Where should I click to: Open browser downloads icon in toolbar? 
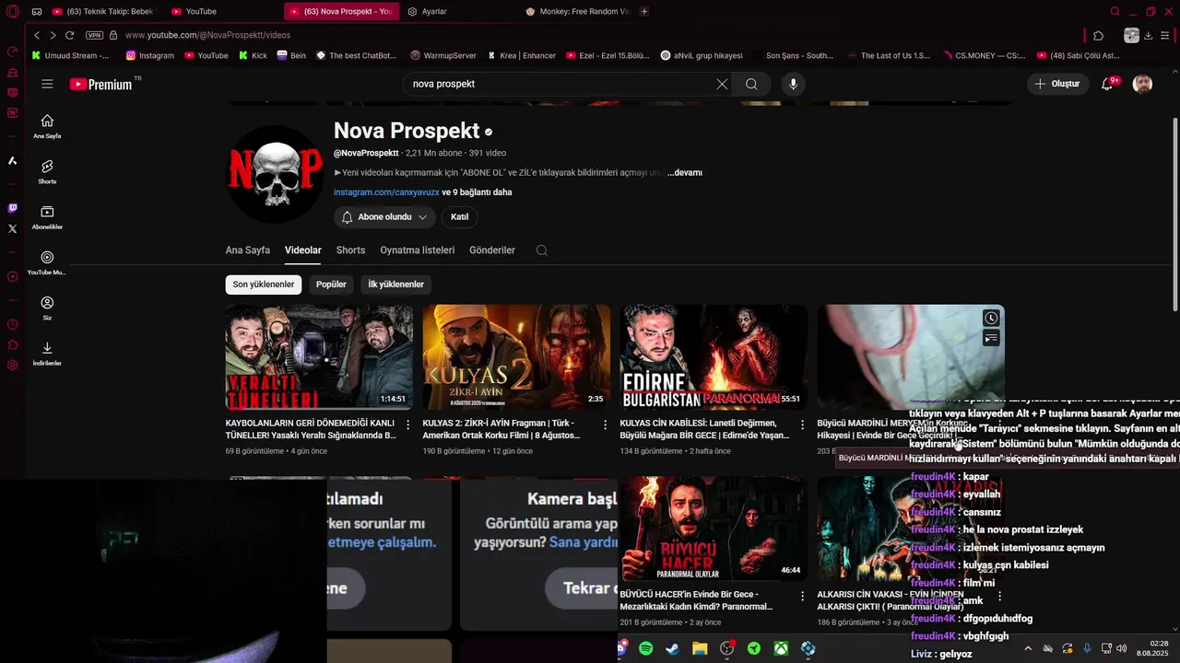pyautogui.click(x=1149, y=36)
